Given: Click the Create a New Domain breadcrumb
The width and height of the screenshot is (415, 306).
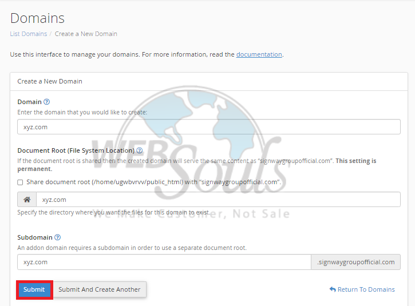Looking at the screenshot, I should (x=86, y=34).
